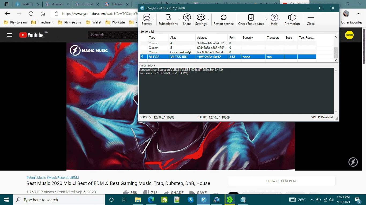Click the SAVE to playlist button
Screen dimensions: 366x205
tap(198, 192)
